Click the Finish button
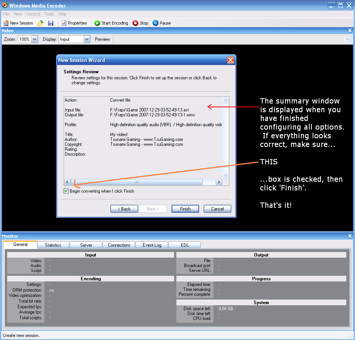This screenshot has height=340, width=355. tap(185, 209)
